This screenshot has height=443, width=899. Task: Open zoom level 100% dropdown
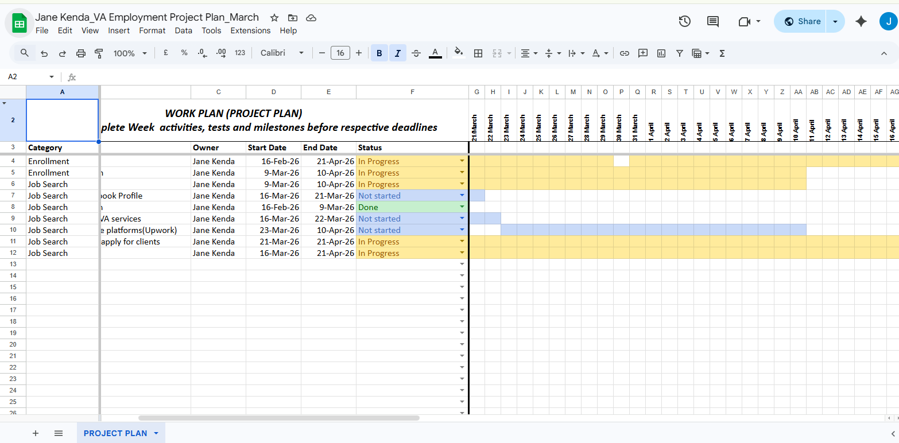pyautogui.click(x=130, y=53)
